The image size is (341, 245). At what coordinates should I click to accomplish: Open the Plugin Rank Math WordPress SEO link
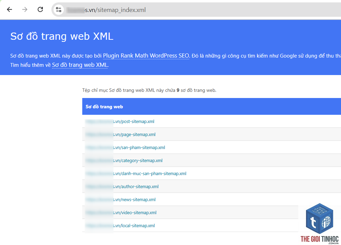146,56
